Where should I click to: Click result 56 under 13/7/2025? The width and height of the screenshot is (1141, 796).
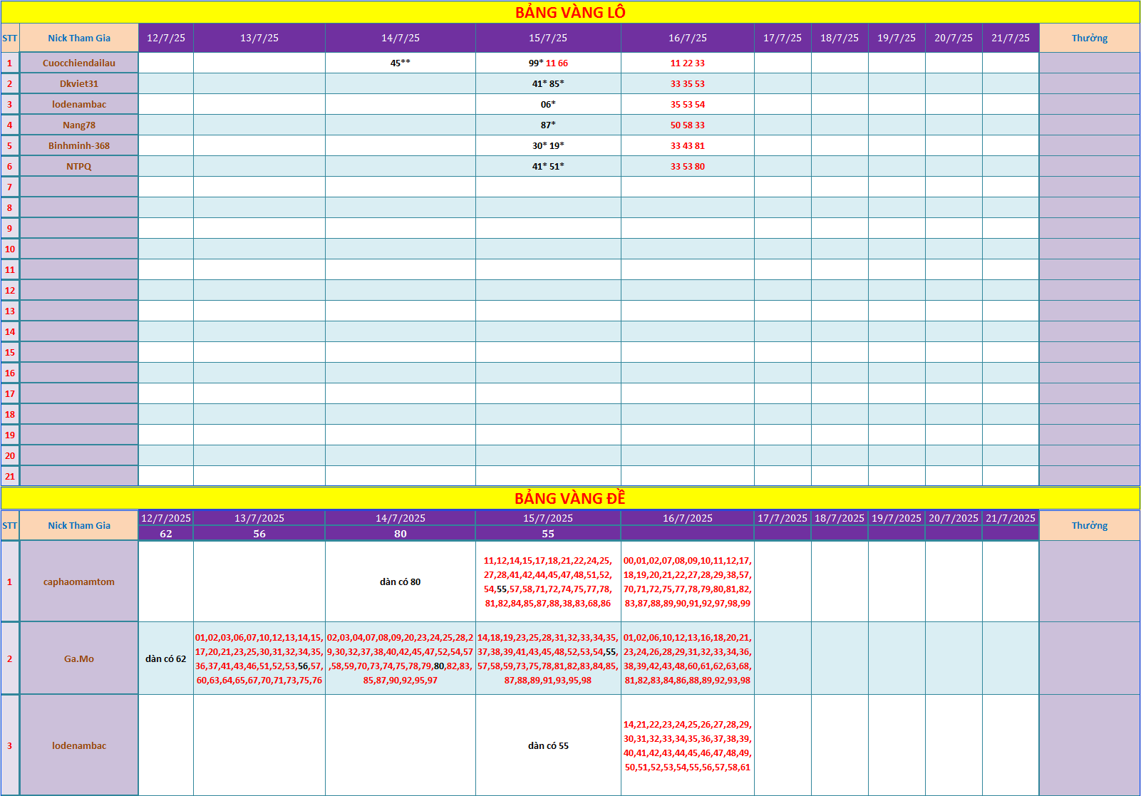point(259,533)
